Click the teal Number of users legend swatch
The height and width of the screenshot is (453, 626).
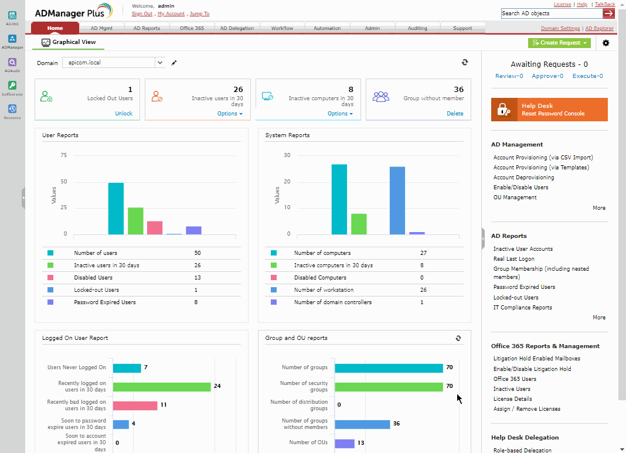pyautogui.click(x=50, y=253)
